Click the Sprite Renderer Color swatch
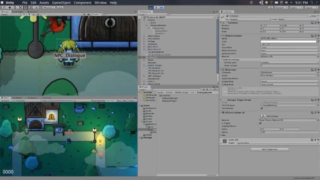This screenshot has height=180, width=320. 288,41
